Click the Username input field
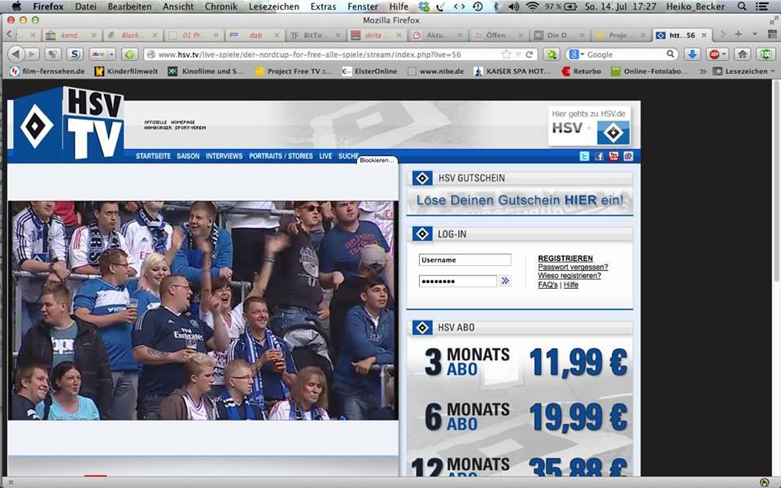 click(465, 260)
